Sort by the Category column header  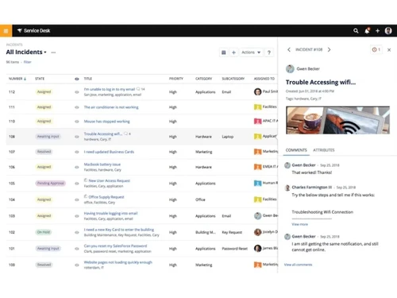203,79
